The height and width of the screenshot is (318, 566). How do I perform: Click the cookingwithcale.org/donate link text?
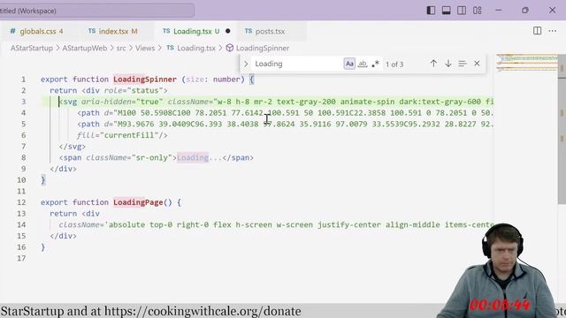coord(203,311)
